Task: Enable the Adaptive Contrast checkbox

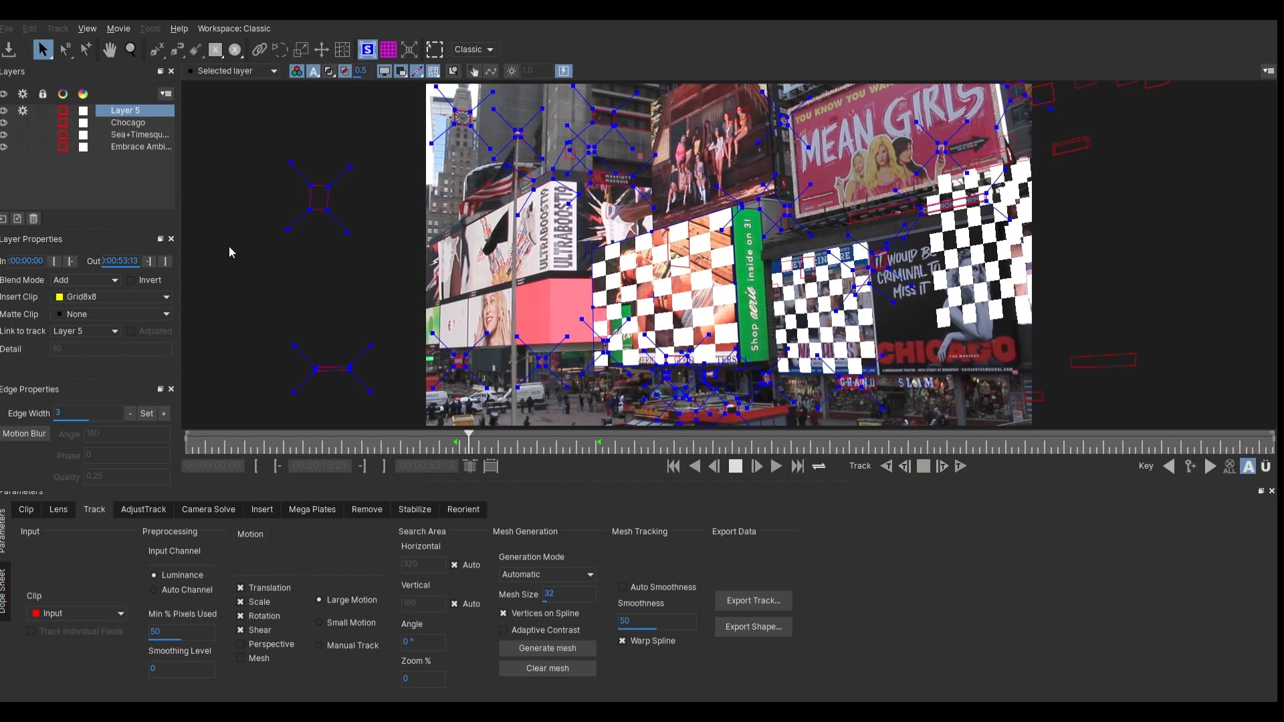Action: [x=503, y=630]
